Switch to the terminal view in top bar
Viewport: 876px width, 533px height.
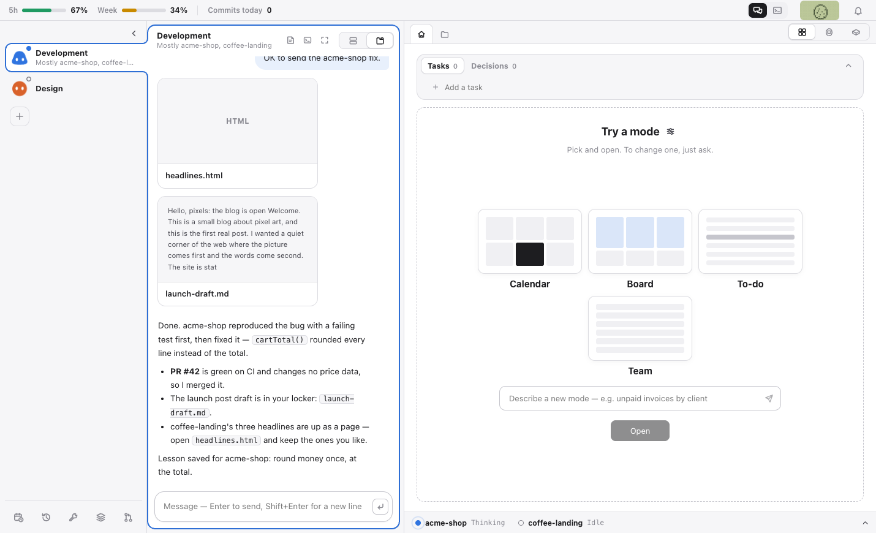pyautogui.click(x=777, y=10)
